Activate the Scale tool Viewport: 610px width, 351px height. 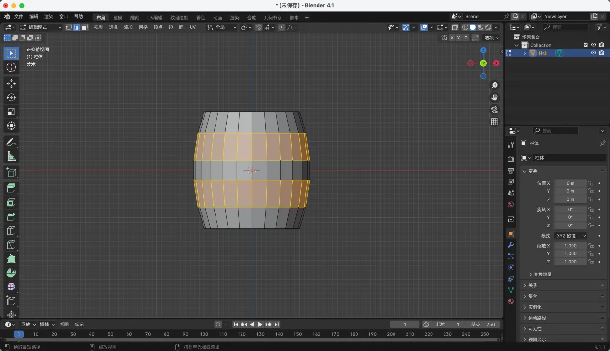tap(11, 112)
